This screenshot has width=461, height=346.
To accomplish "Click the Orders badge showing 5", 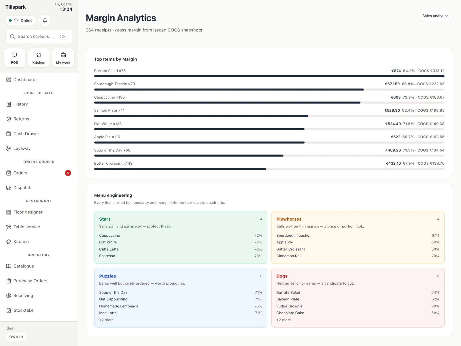I will point(68,173).
